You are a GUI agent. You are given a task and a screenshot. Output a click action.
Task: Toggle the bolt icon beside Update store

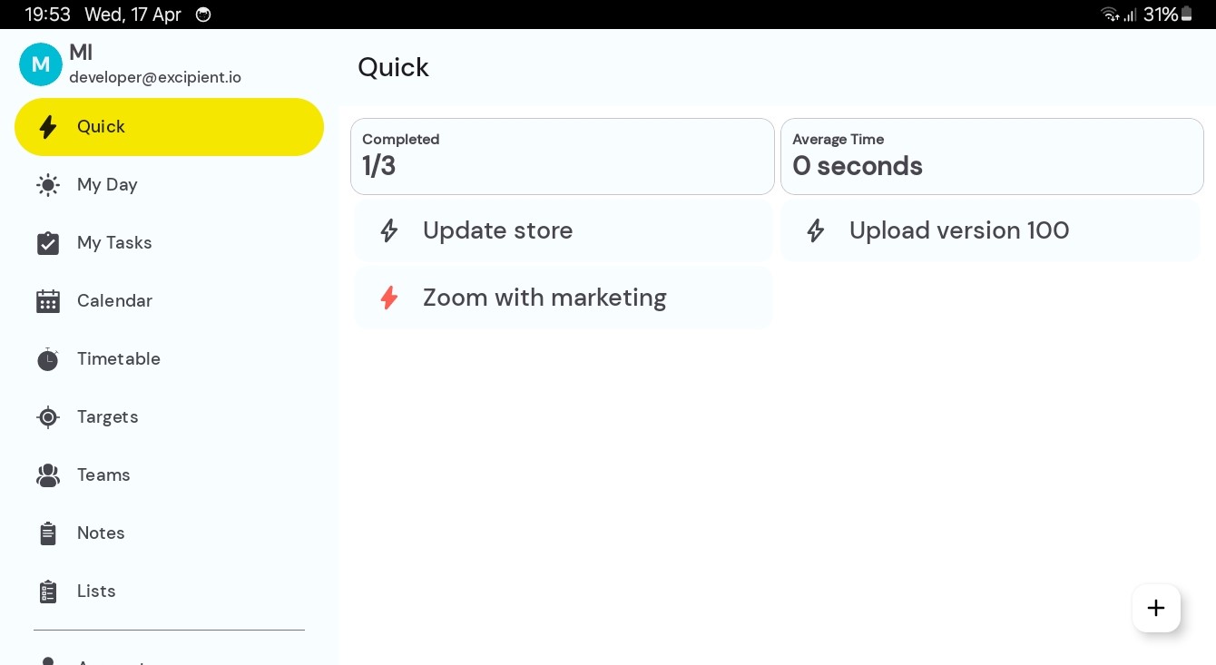click(x=389, y=230)
